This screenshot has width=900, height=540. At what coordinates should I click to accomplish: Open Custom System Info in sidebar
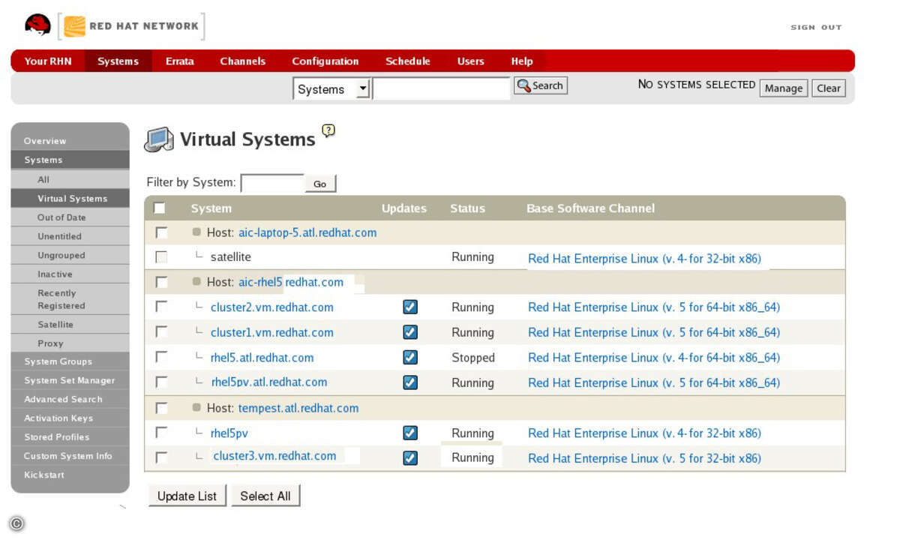pos(70,456)
